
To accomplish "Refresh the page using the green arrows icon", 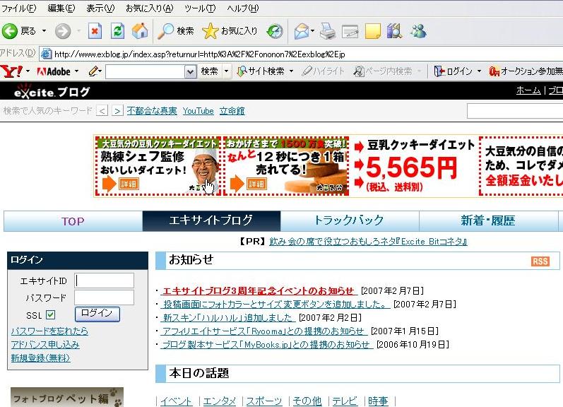I will (x=117, y=31).
